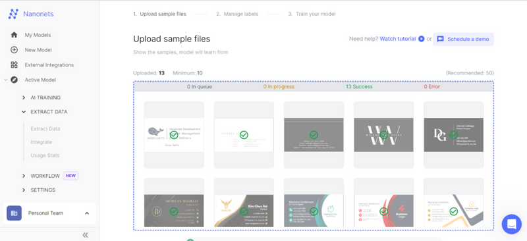527x241 pixels.
Task: Click the 'Upload sample files' heading
Action: pyautogui.click(x=172, y=39)
